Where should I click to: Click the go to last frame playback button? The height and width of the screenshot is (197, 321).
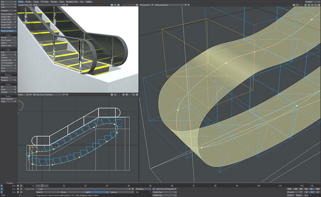click(x=317, y=189)
